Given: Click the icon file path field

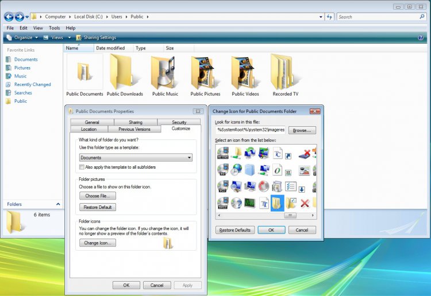Looking at the screenshot, I should (x=251, y=130).
